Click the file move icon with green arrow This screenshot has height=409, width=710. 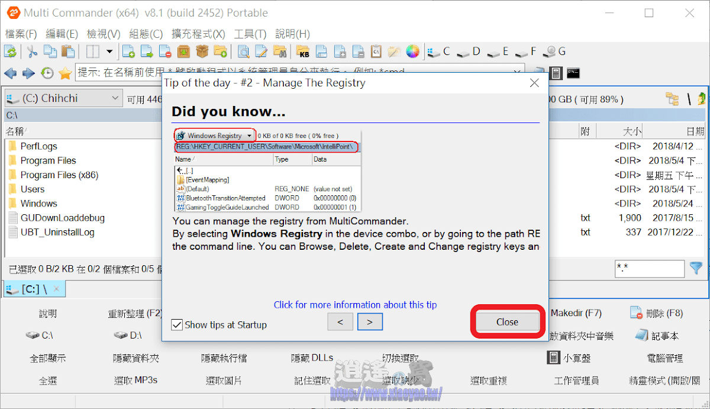[147, 51]
